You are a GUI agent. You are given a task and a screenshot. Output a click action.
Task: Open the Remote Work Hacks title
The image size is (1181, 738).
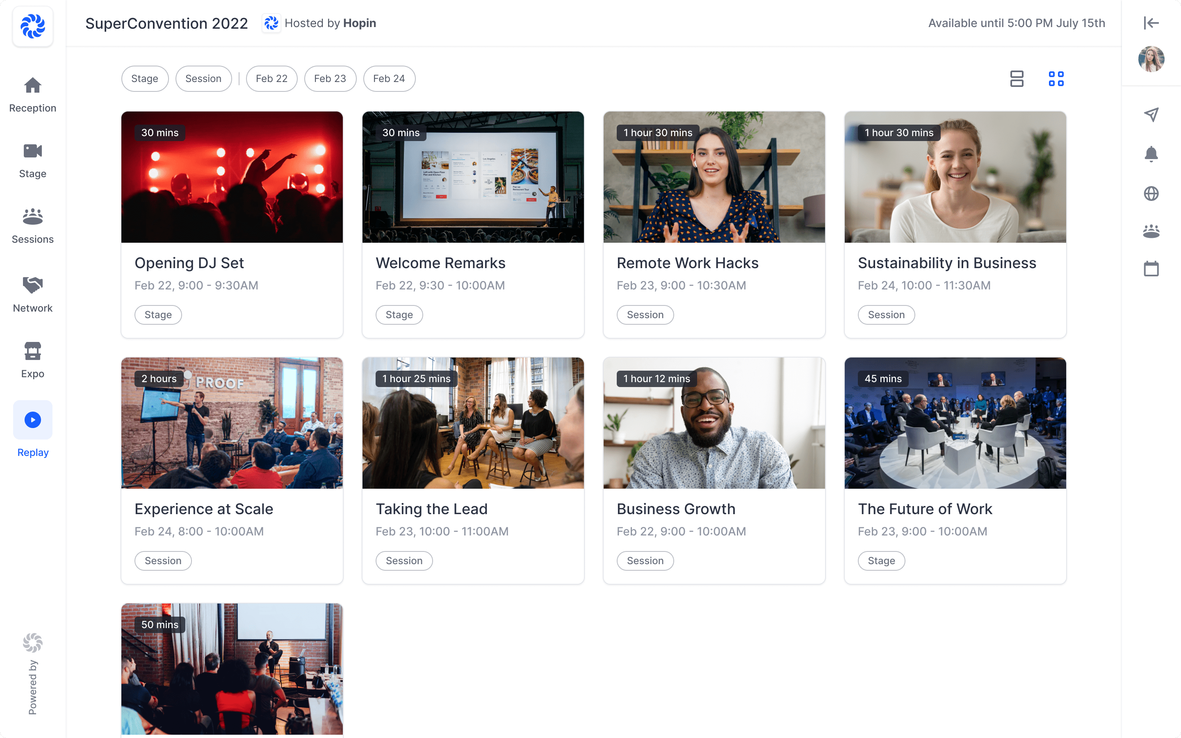coord(687,263)
